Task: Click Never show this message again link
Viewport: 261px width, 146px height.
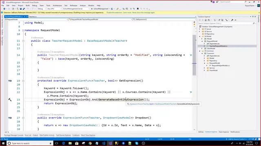Action: point(143,13)
